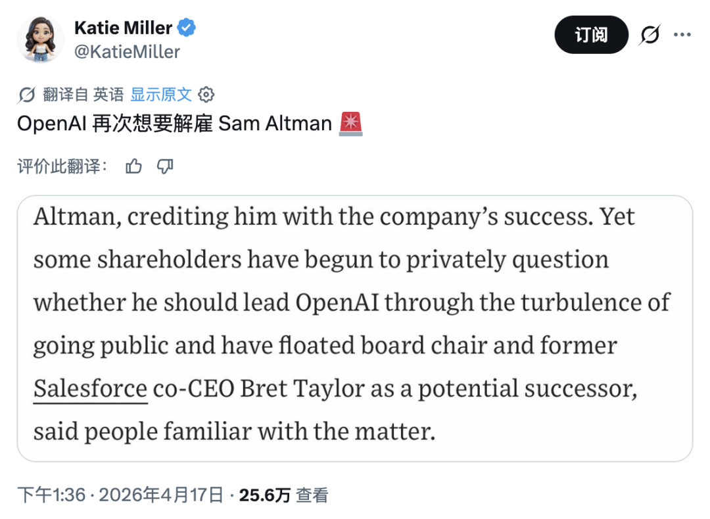Click the blue verified badge

(187, 28)
